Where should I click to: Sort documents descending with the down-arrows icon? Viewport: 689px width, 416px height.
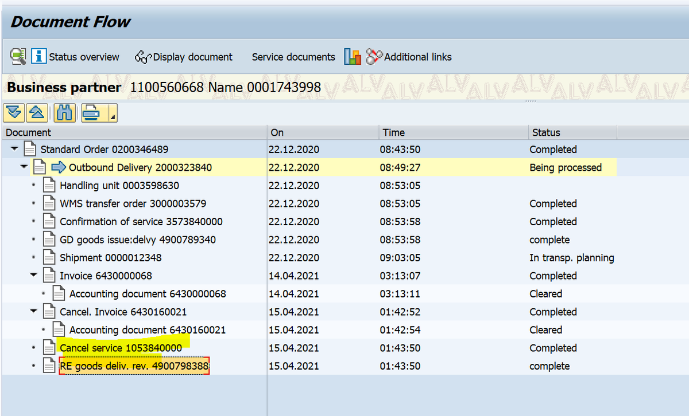click(13, 113)
